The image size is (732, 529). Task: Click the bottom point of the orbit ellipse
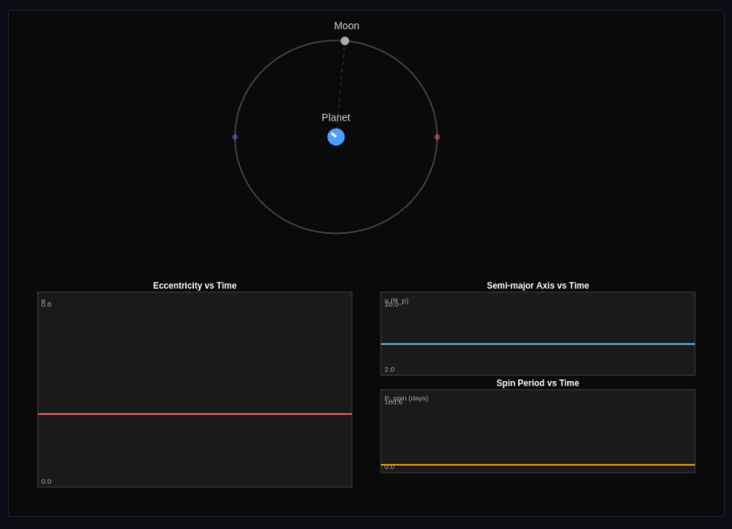coord(336,233)
